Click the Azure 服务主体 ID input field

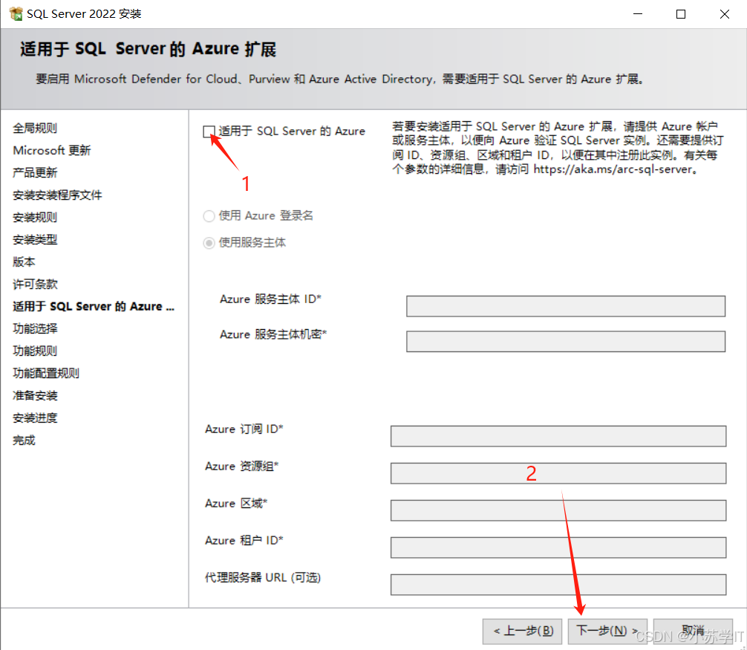[566, 306]
